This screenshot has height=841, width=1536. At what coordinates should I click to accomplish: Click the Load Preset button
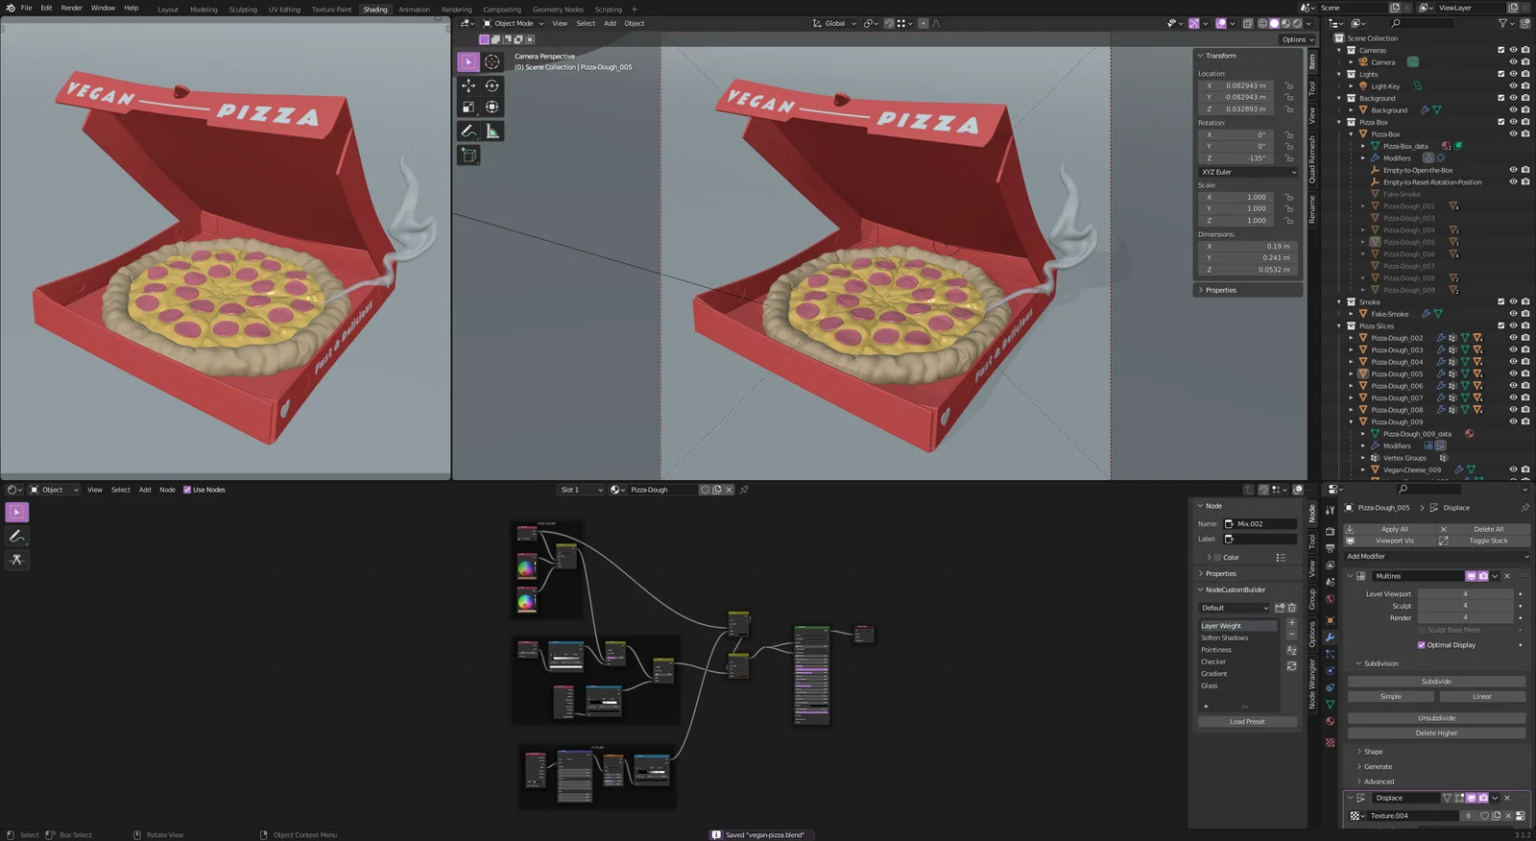click(x=1247, y=722)
